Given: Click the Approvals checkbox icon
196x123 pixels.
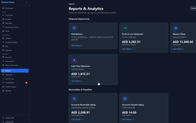Looking at the screenshot, I should click(3, 75).
